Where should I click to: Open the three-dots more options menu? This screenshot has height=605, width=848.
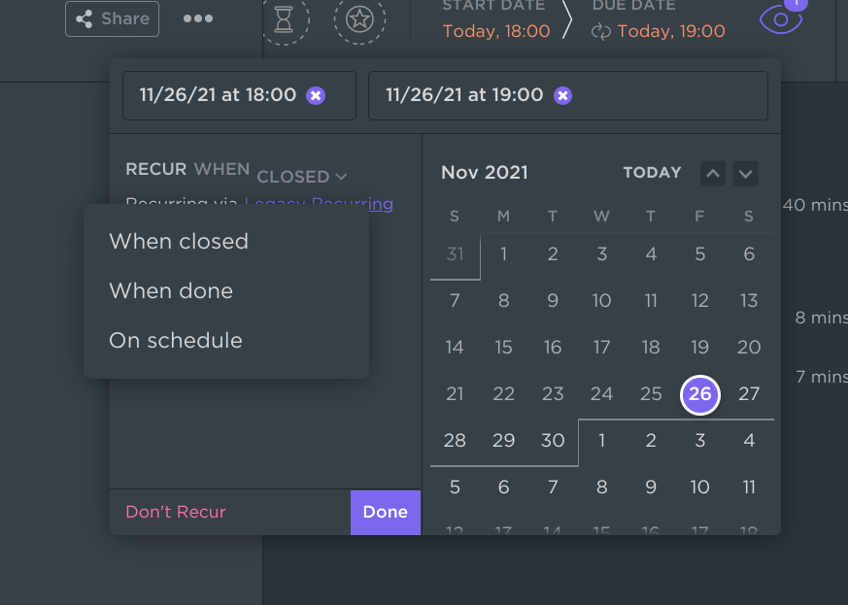pos(198,18)
